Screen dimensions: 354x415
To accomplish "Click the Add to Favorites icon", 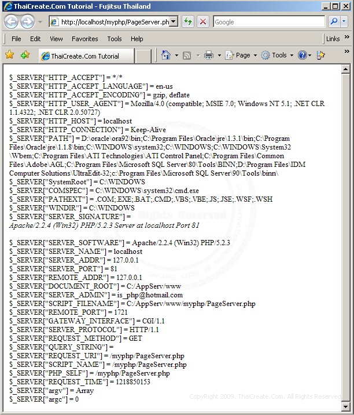I will pyautogui.click(x=25, y=55).
